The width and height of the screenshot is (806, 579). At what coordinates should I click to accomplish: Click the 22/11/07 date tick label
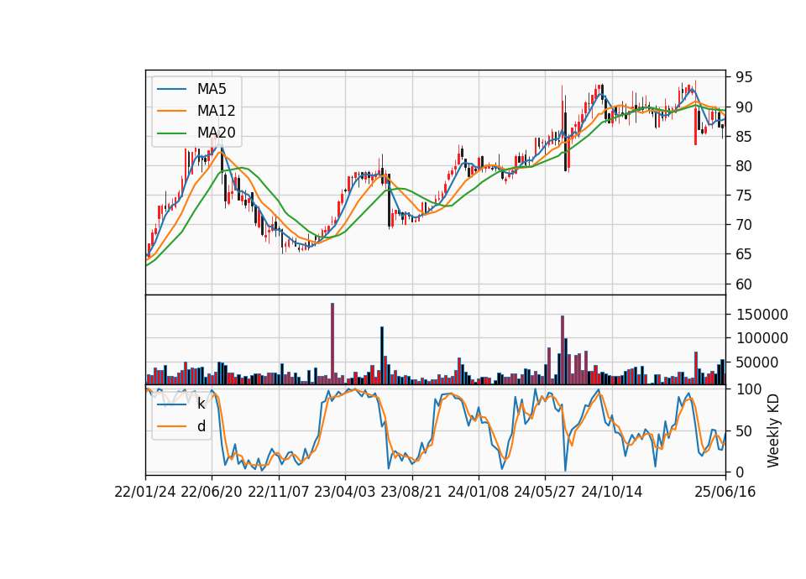tap(279, 492)
